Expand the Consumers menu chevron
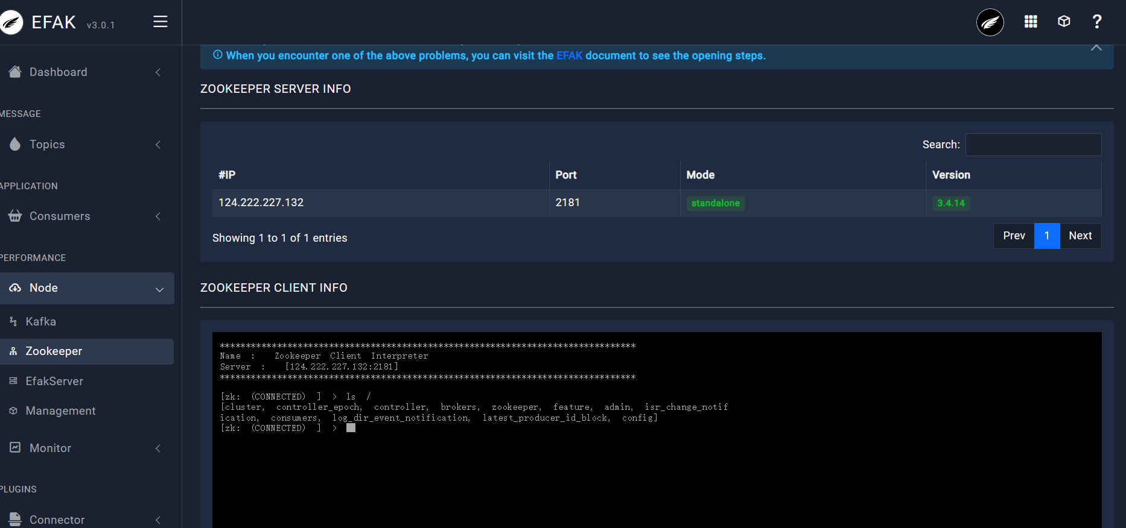This screenshot has height=528, width=1126. (158, 216)
